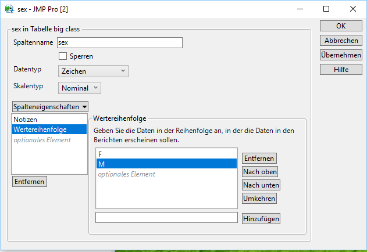
Task: Add a value using Hinzufügen
Action: (261, 218)
